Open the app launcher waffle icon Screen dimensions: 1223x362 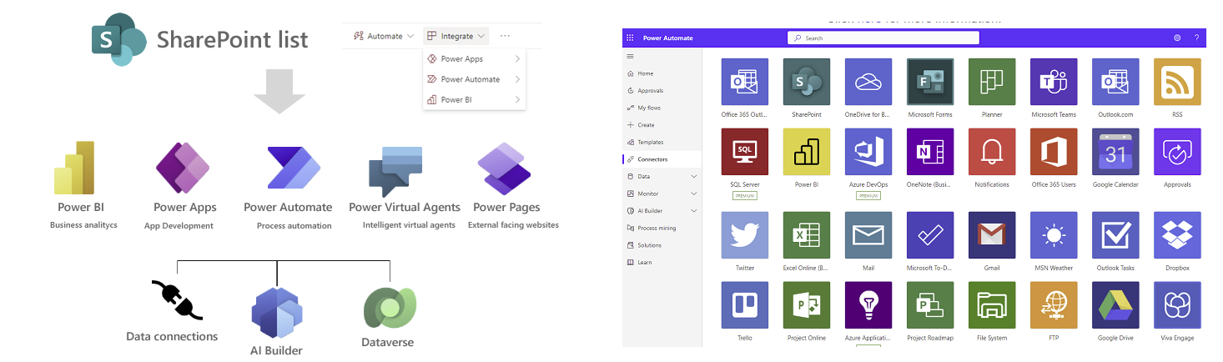pos(630,38)
